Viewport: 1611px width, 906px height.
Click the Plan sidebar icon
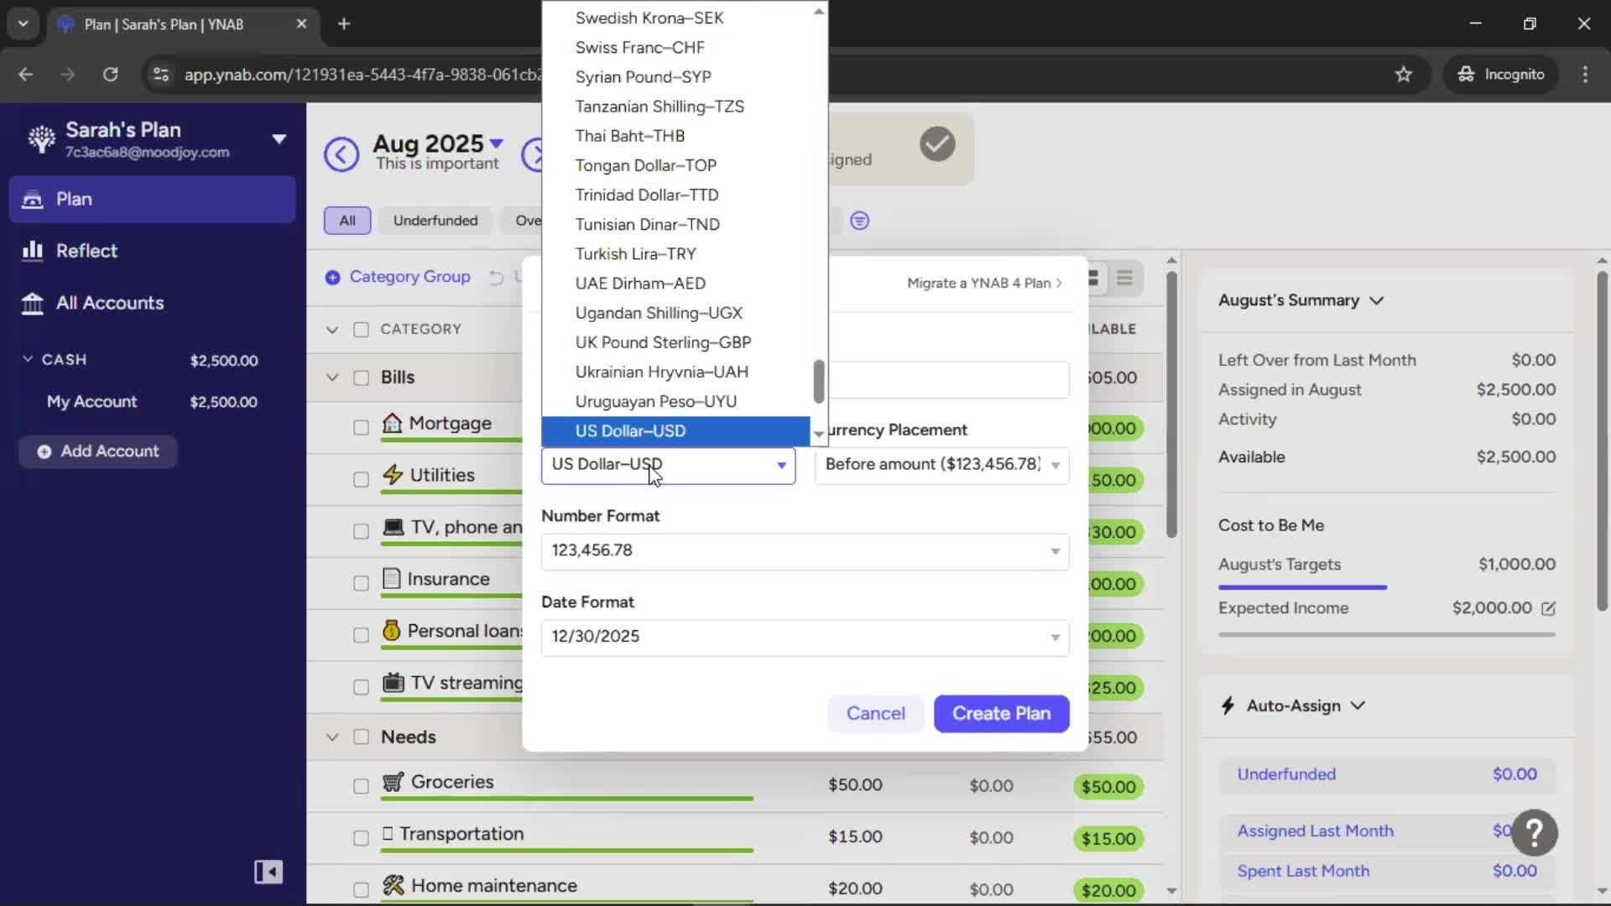pyautogui.click(x=33, y=199)
